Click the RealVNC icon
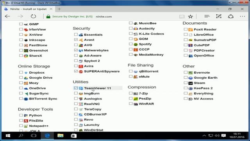This screenshot has height=141, width=250. 81,104
